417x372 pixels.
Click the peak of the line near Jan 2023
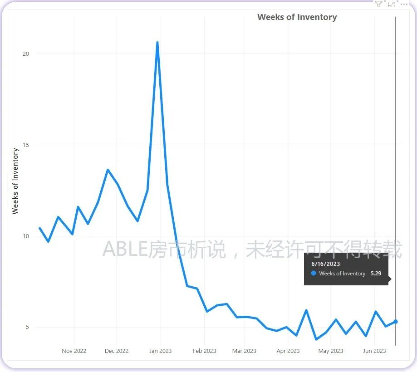tap(157, 43)
